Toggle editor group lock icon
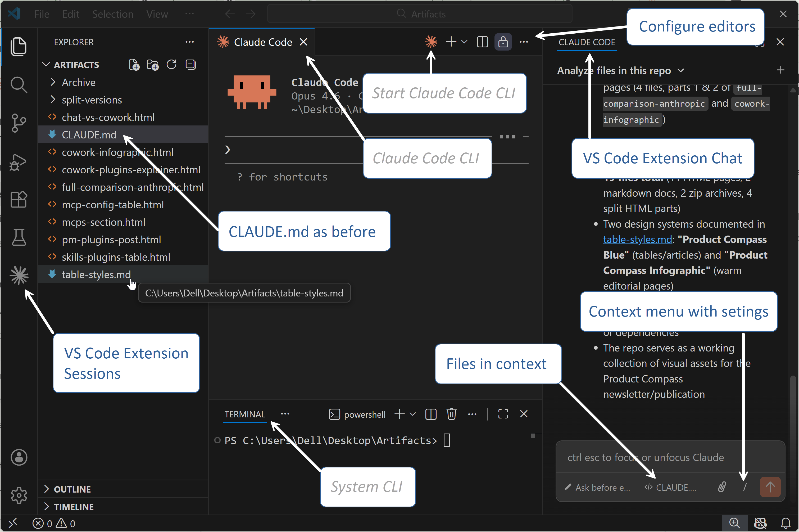The image size is (799, 532). click(503, 42)
